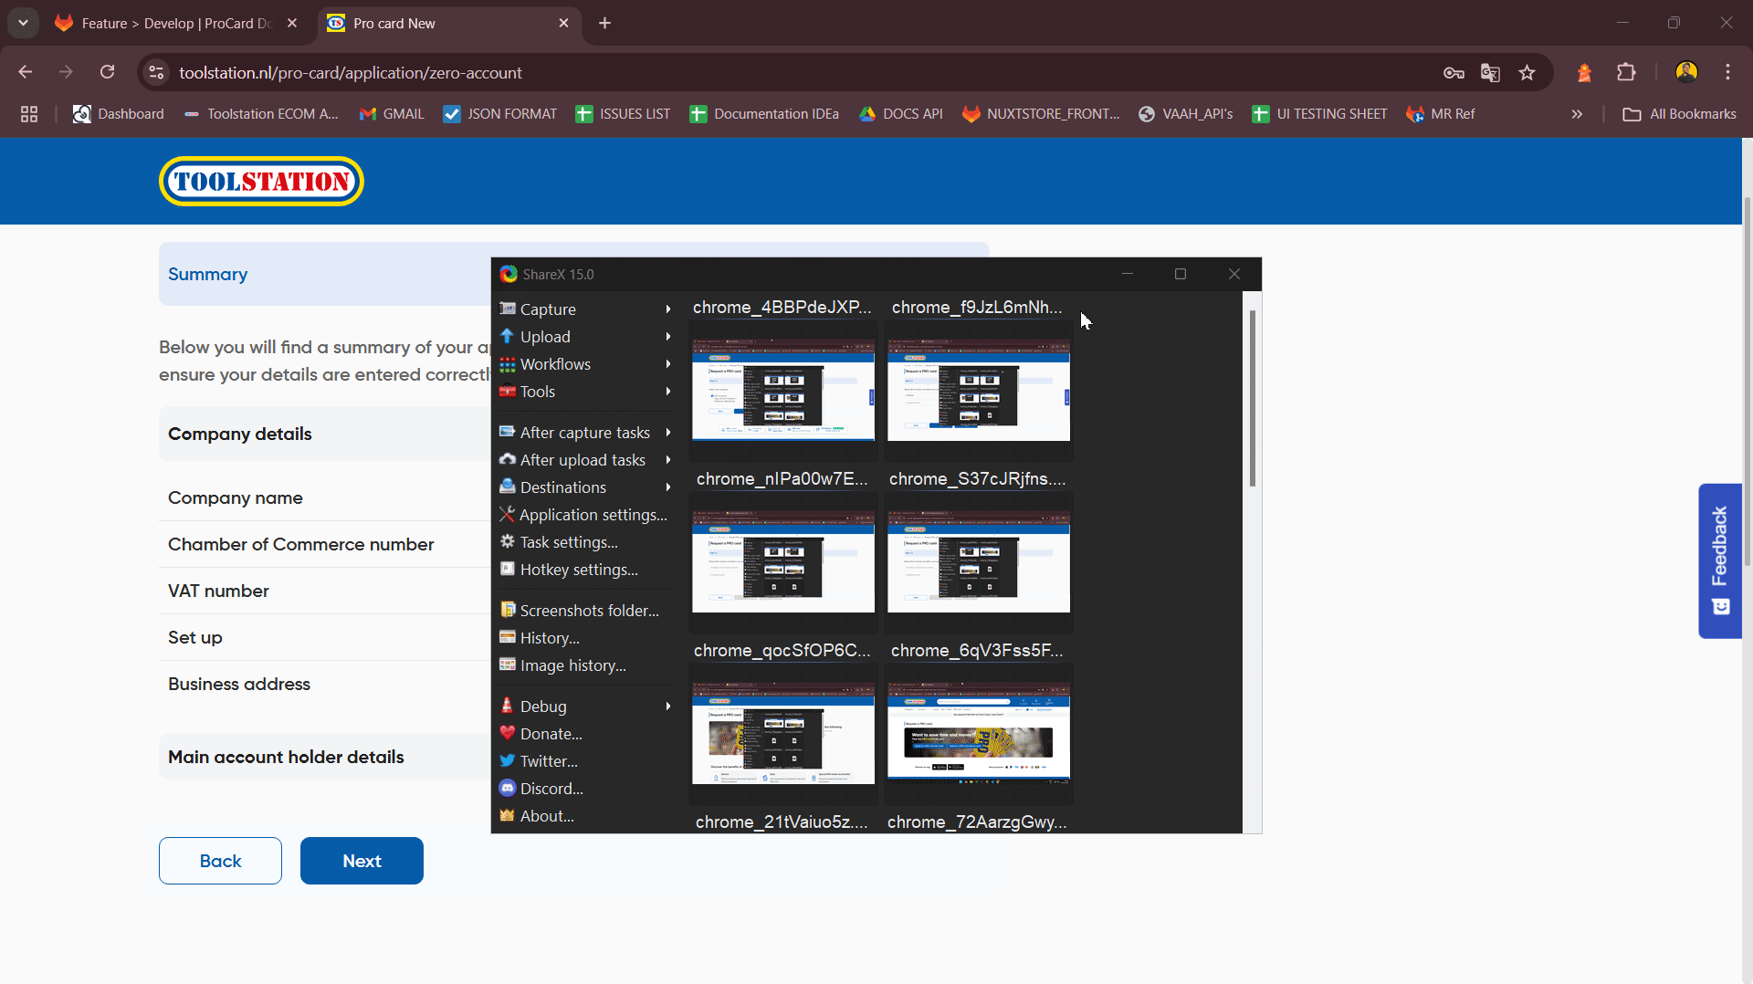Click the Next button
The image size is (1753, 984).
(362, 861)
